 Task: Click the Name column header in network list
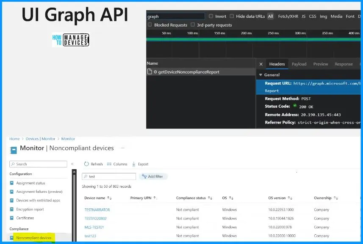(152, 63)
